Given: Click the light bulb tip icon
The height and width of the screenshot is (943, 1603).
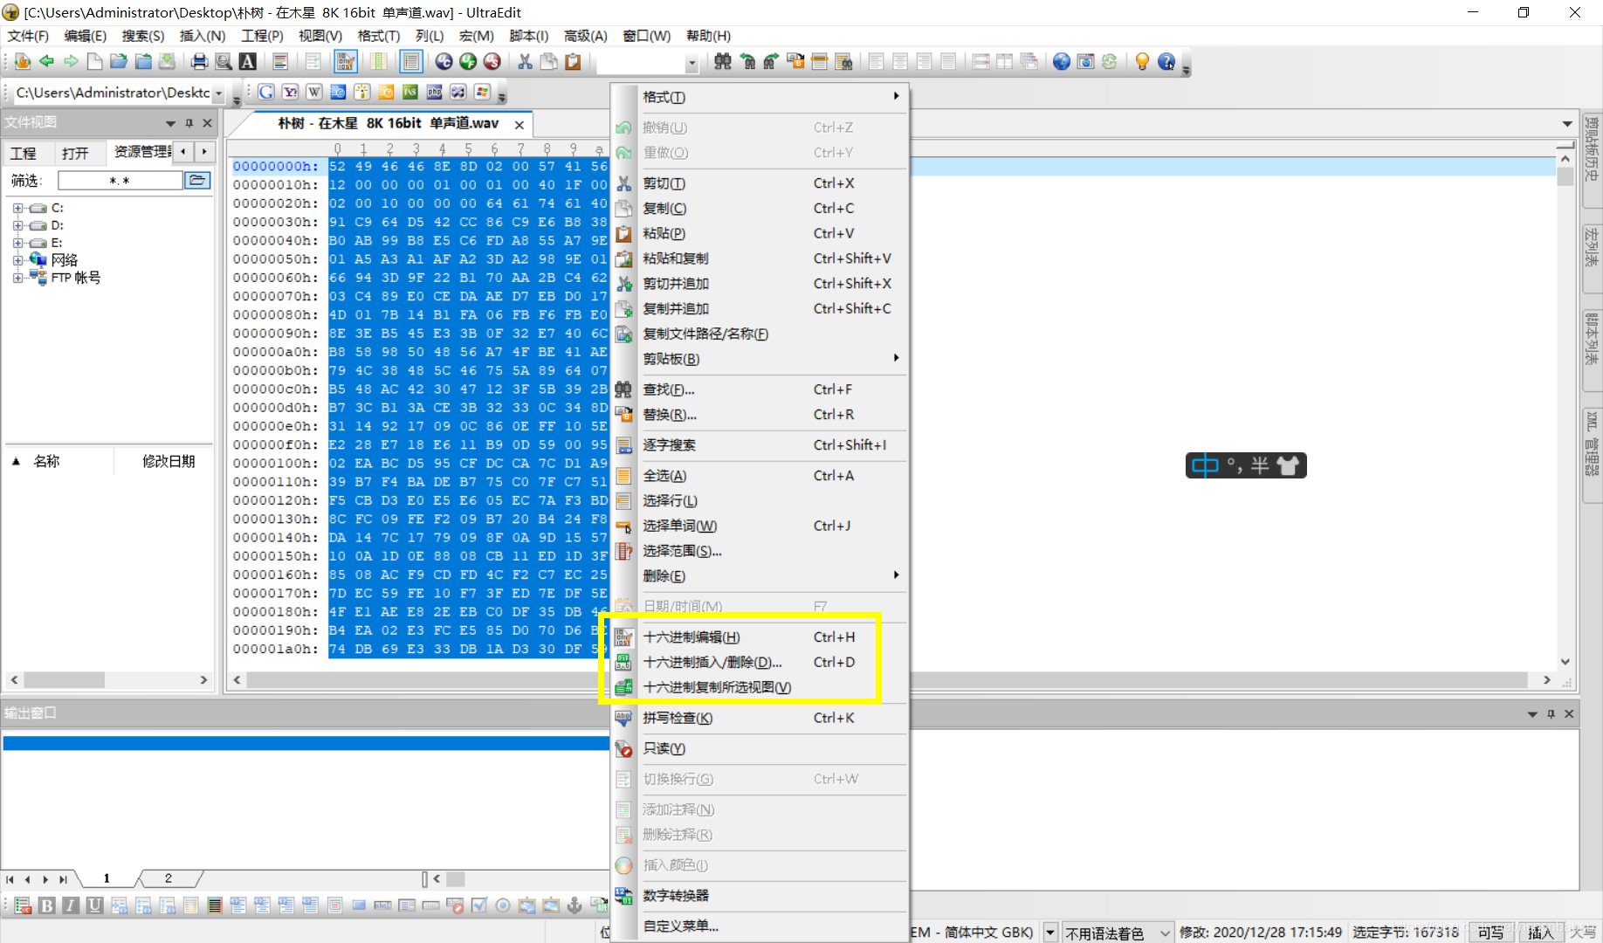Looking at the screenshot, I should 1142,61.
